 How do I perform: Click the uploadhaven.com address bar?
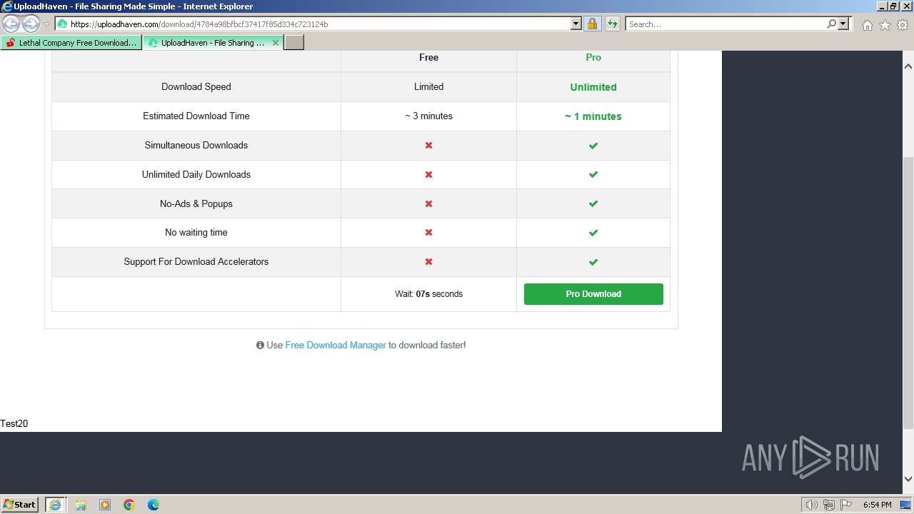(318, 24)
